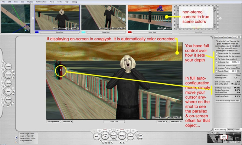The height and width of the screenshot is (145, 242).
Task: Click the red camera icon under Floating Camera
Action: pos(130,32)
